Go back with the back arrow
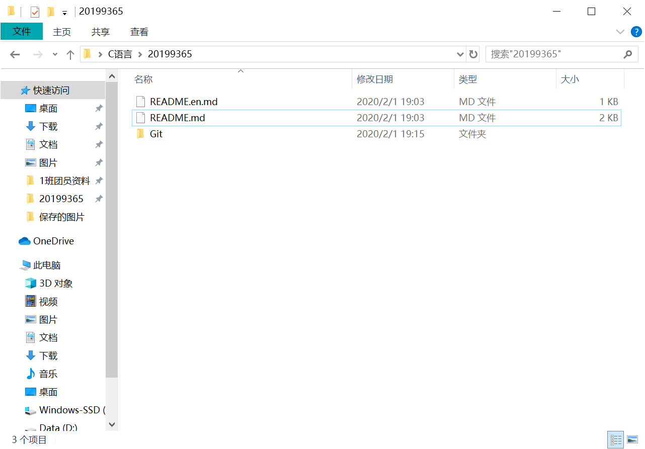 pyautogui.click(x=15, y=54)
